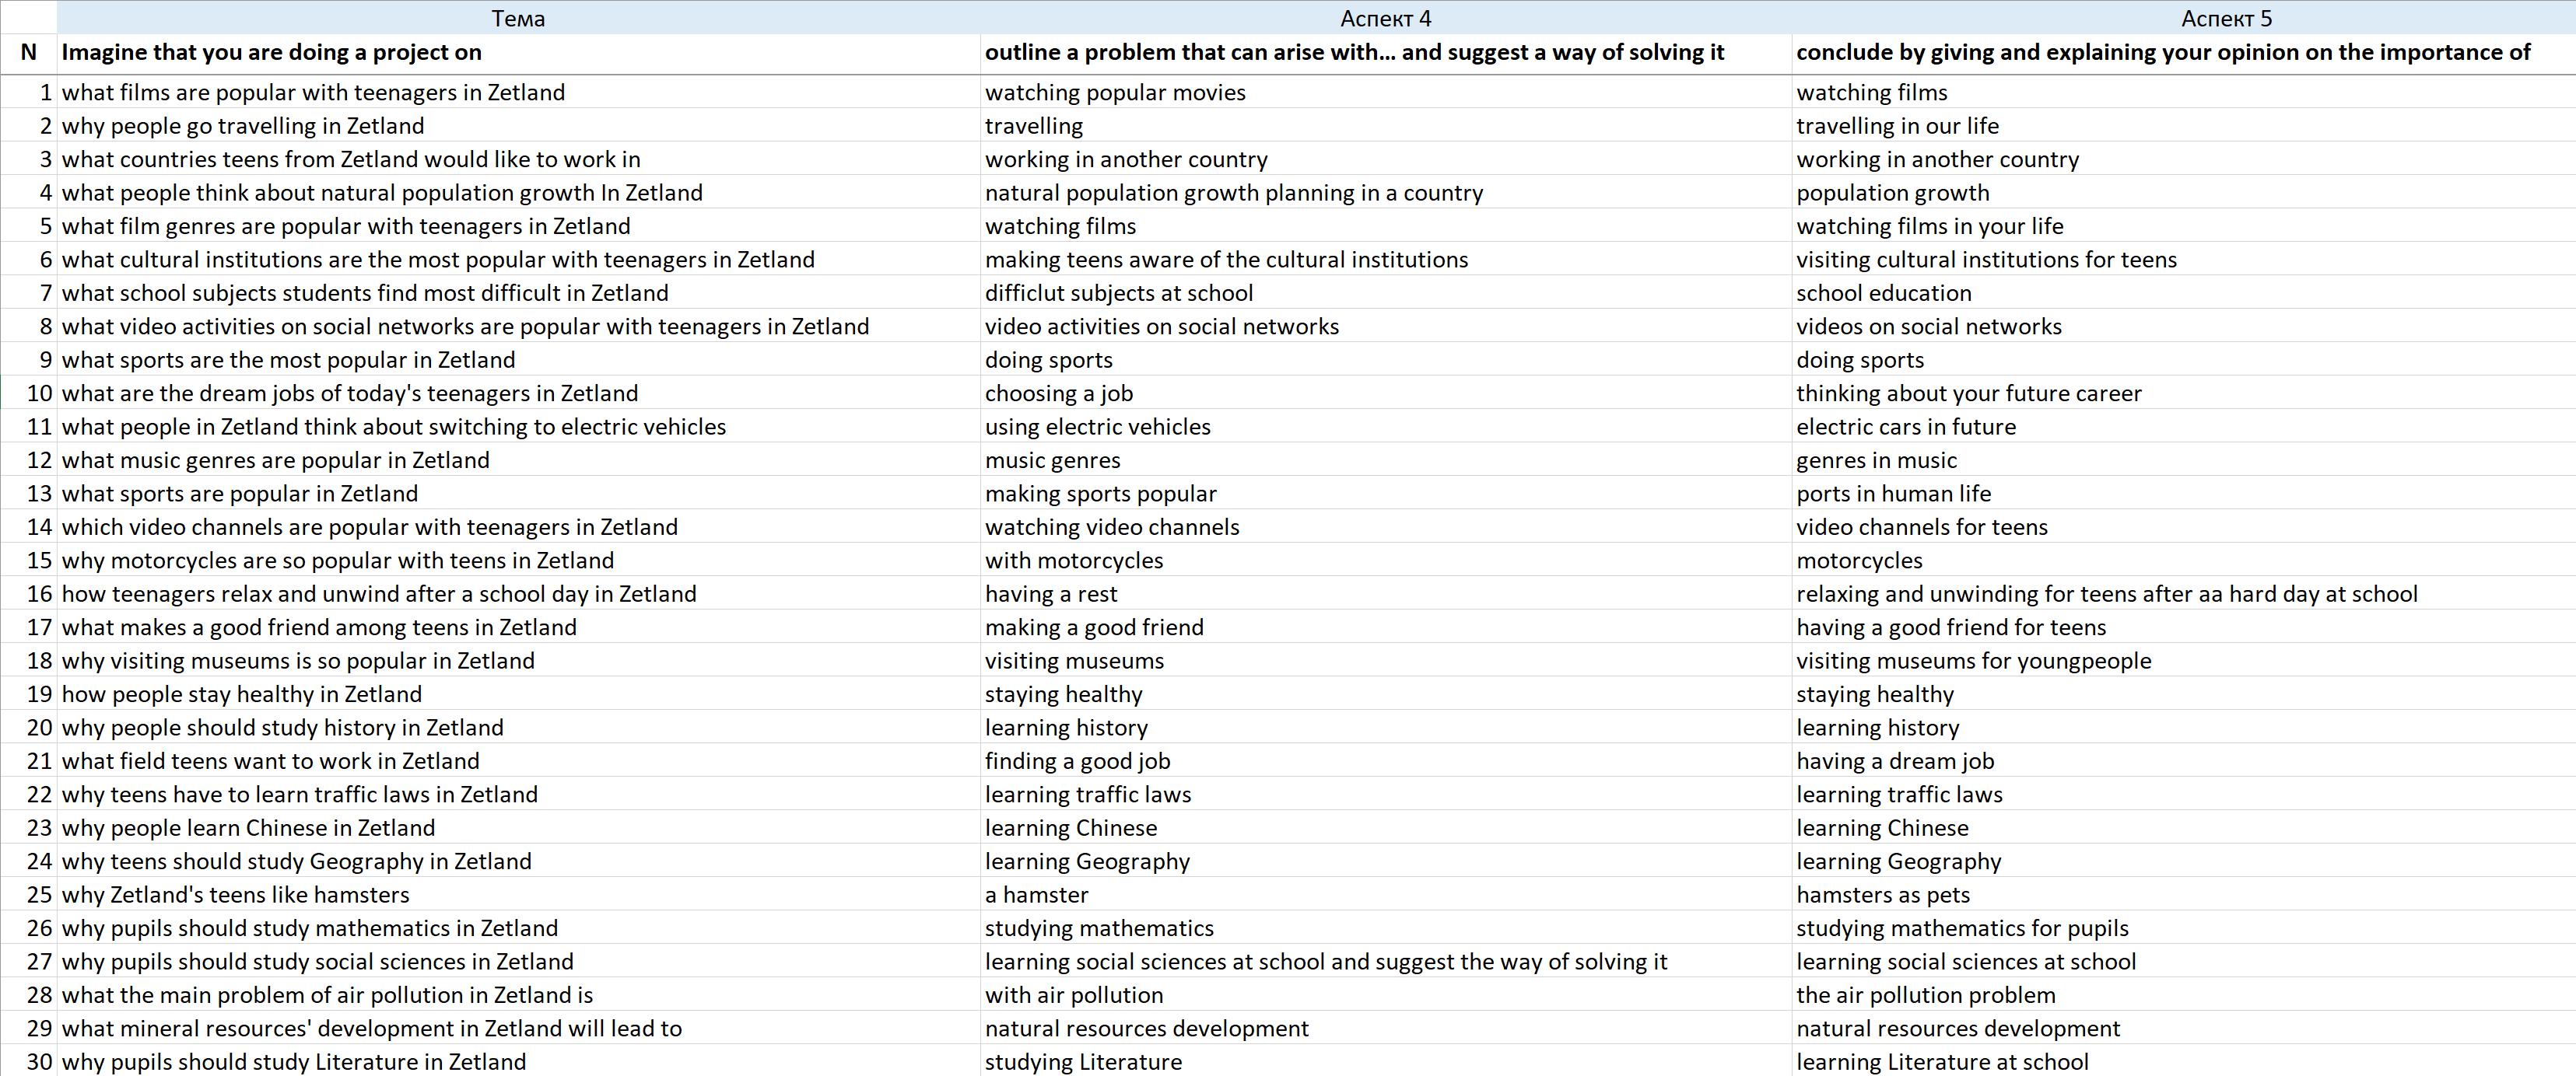Click 'what the main problem of air pollution in Zetland is'
This screenshot has width=2576, height=1076.
tap(518, 996)
